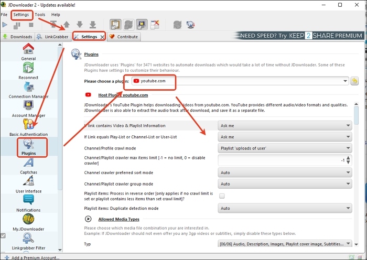The height and width of the screenshot is (260, 367).
Task: Click 'Host Plugin: youtube.com' heading
Action: click(123, 95)
